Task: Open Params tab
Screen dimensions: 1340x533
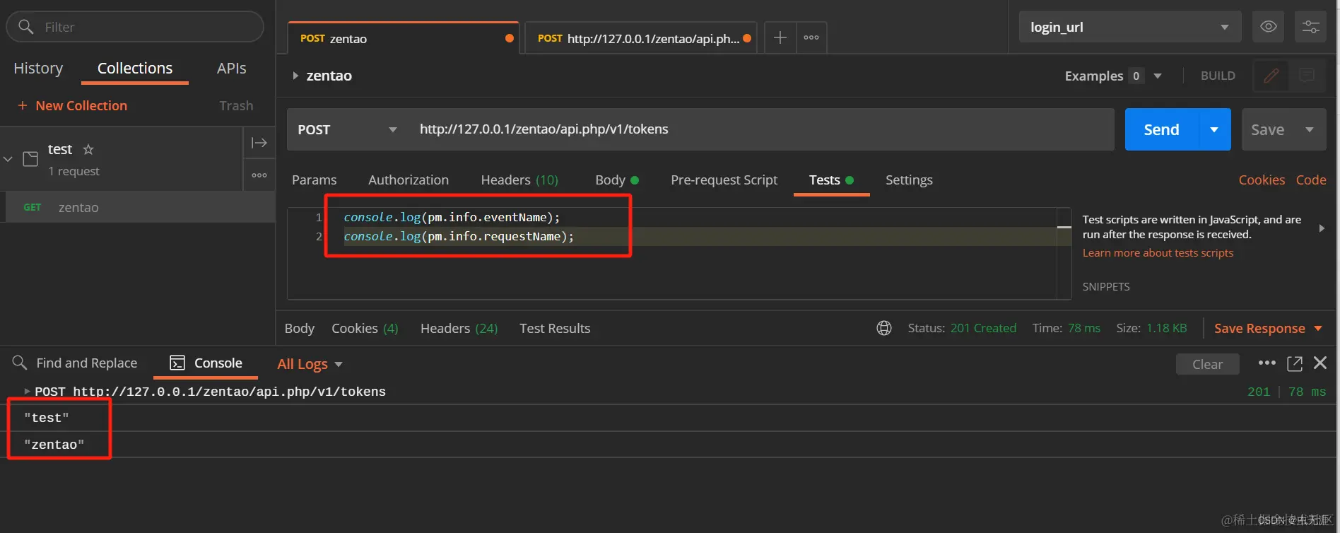Action: 315,180
